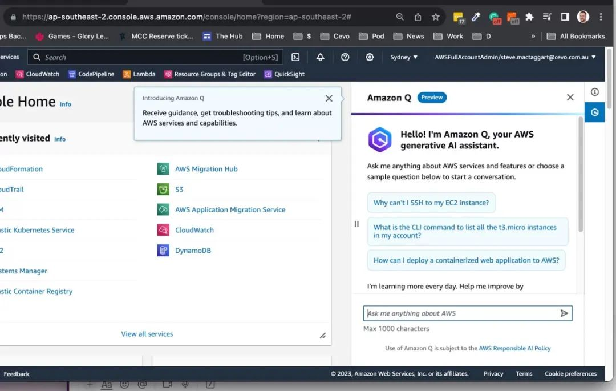
Task: Open QuickSight favorite shortcut
Action: pyautogui.click(x=285, y=74)
